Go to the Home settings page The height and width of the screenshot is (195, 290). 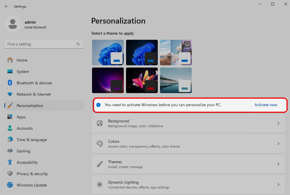pos(22,60)
